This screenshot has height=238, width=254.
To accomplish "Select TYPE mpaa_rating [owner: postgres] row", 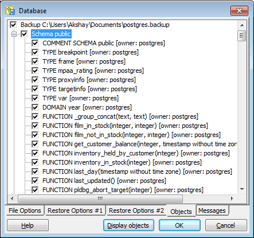I will tap(93, 71).
